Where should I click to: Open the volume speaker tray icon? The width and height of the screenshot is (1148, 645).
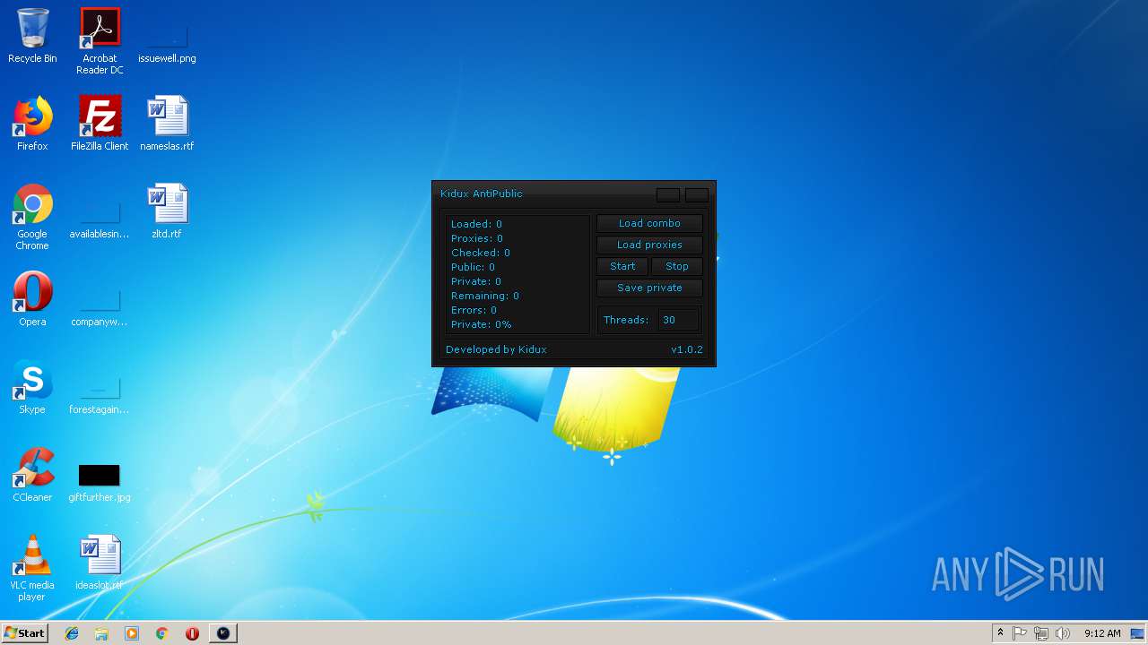tap(1063, 633)
